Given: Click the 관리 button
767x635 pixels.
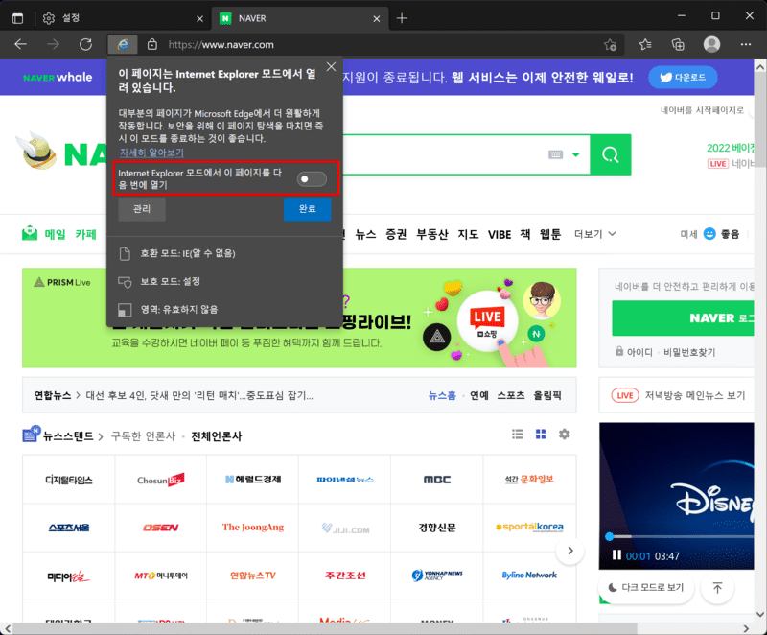Looking at the screenshot, I should point(142,209).
